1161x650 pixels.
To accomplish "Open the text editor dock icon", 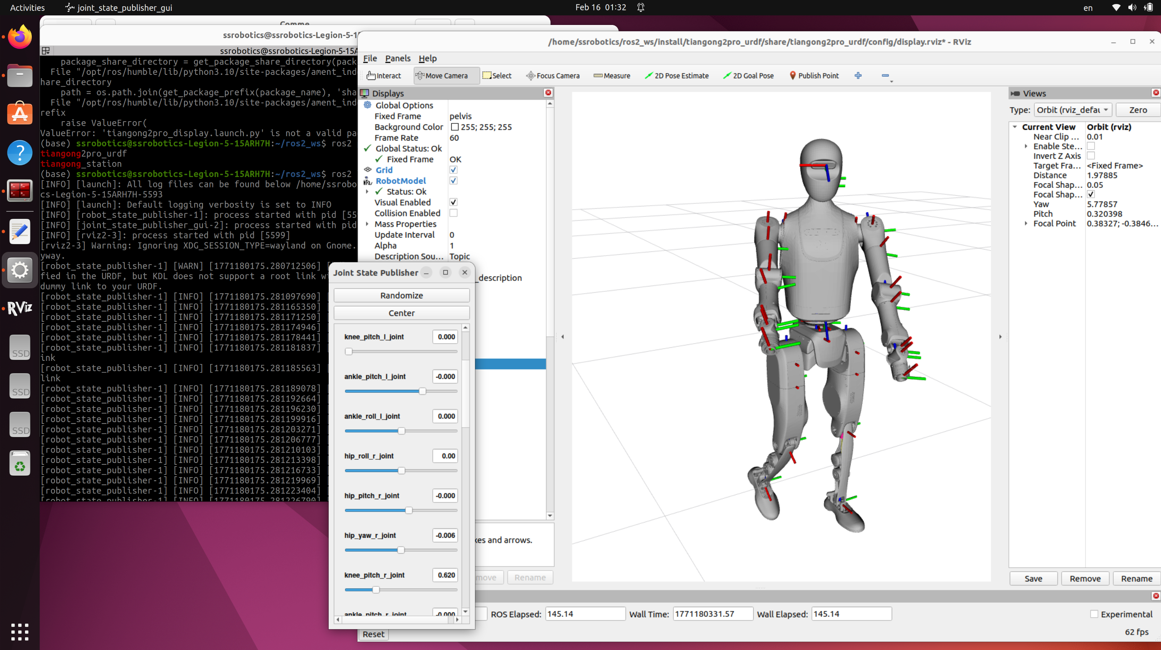I will pyautogui.click(x=20, y=231).
